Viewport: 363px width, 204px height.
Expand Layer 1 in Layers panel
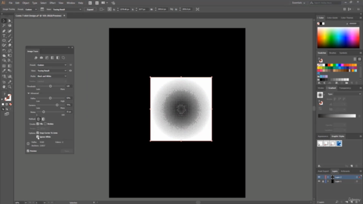pyautogui.click(x=328, y=181)
